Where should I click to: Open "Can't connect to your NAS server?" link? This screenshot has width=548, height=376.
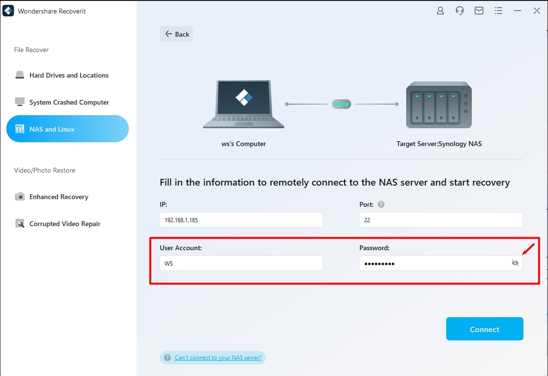click(x=218, y=358)
